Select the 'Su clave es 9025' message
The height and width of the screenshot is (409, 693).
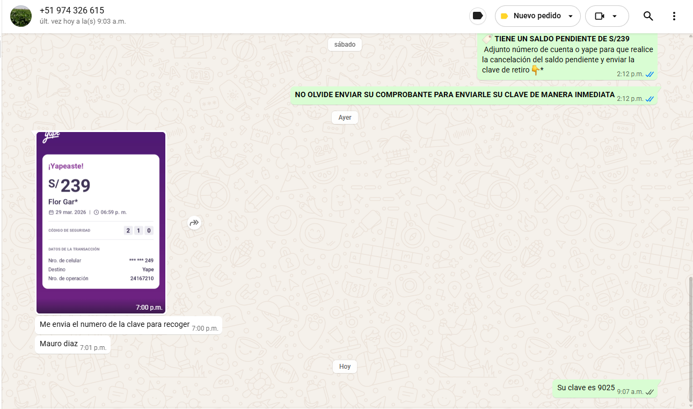click(586, 388)
